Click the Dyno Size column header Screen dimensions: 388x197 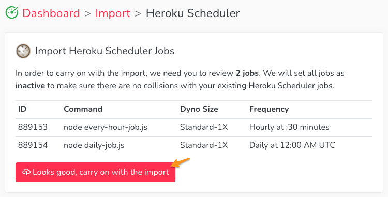[199, 109]
